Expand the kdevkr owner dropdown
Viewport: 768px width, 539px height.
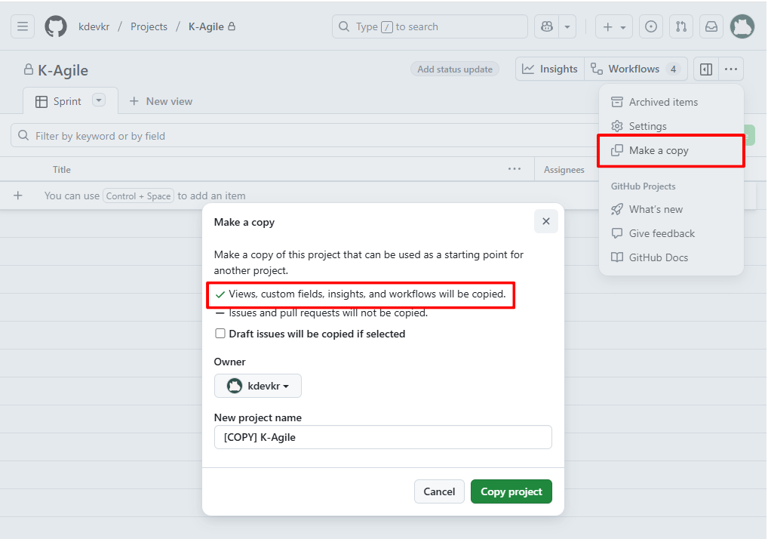point(258,386)
